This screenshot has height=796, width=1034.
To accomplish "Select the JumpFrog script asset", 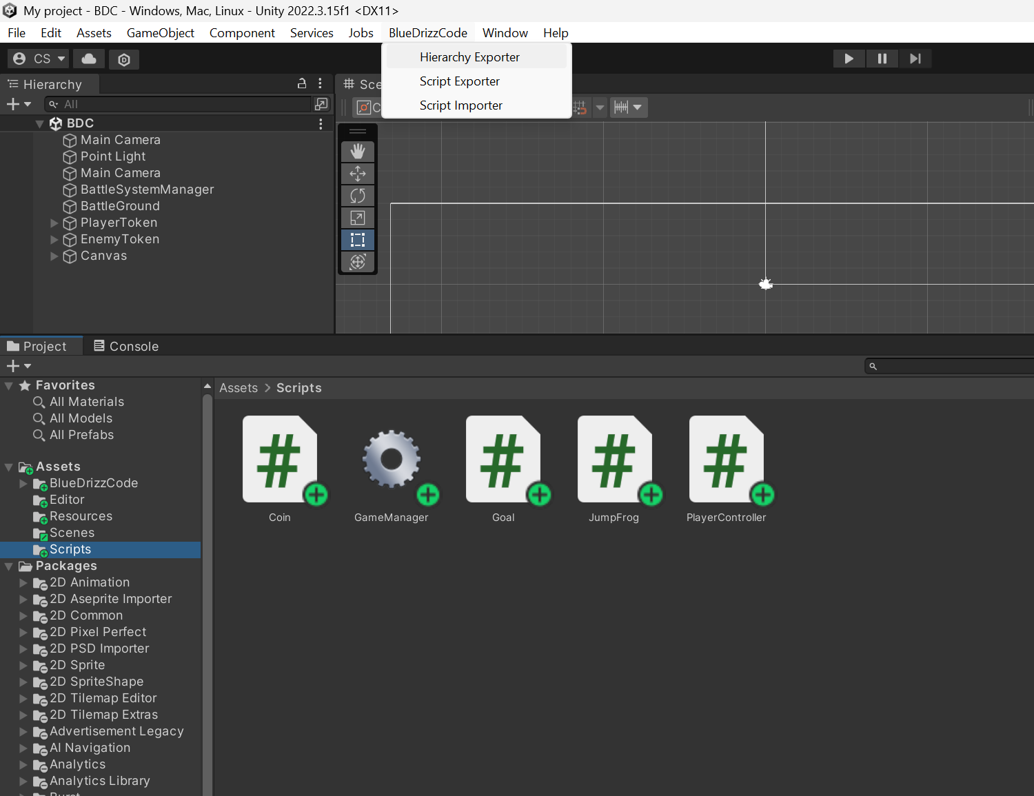I will [614, 469].
